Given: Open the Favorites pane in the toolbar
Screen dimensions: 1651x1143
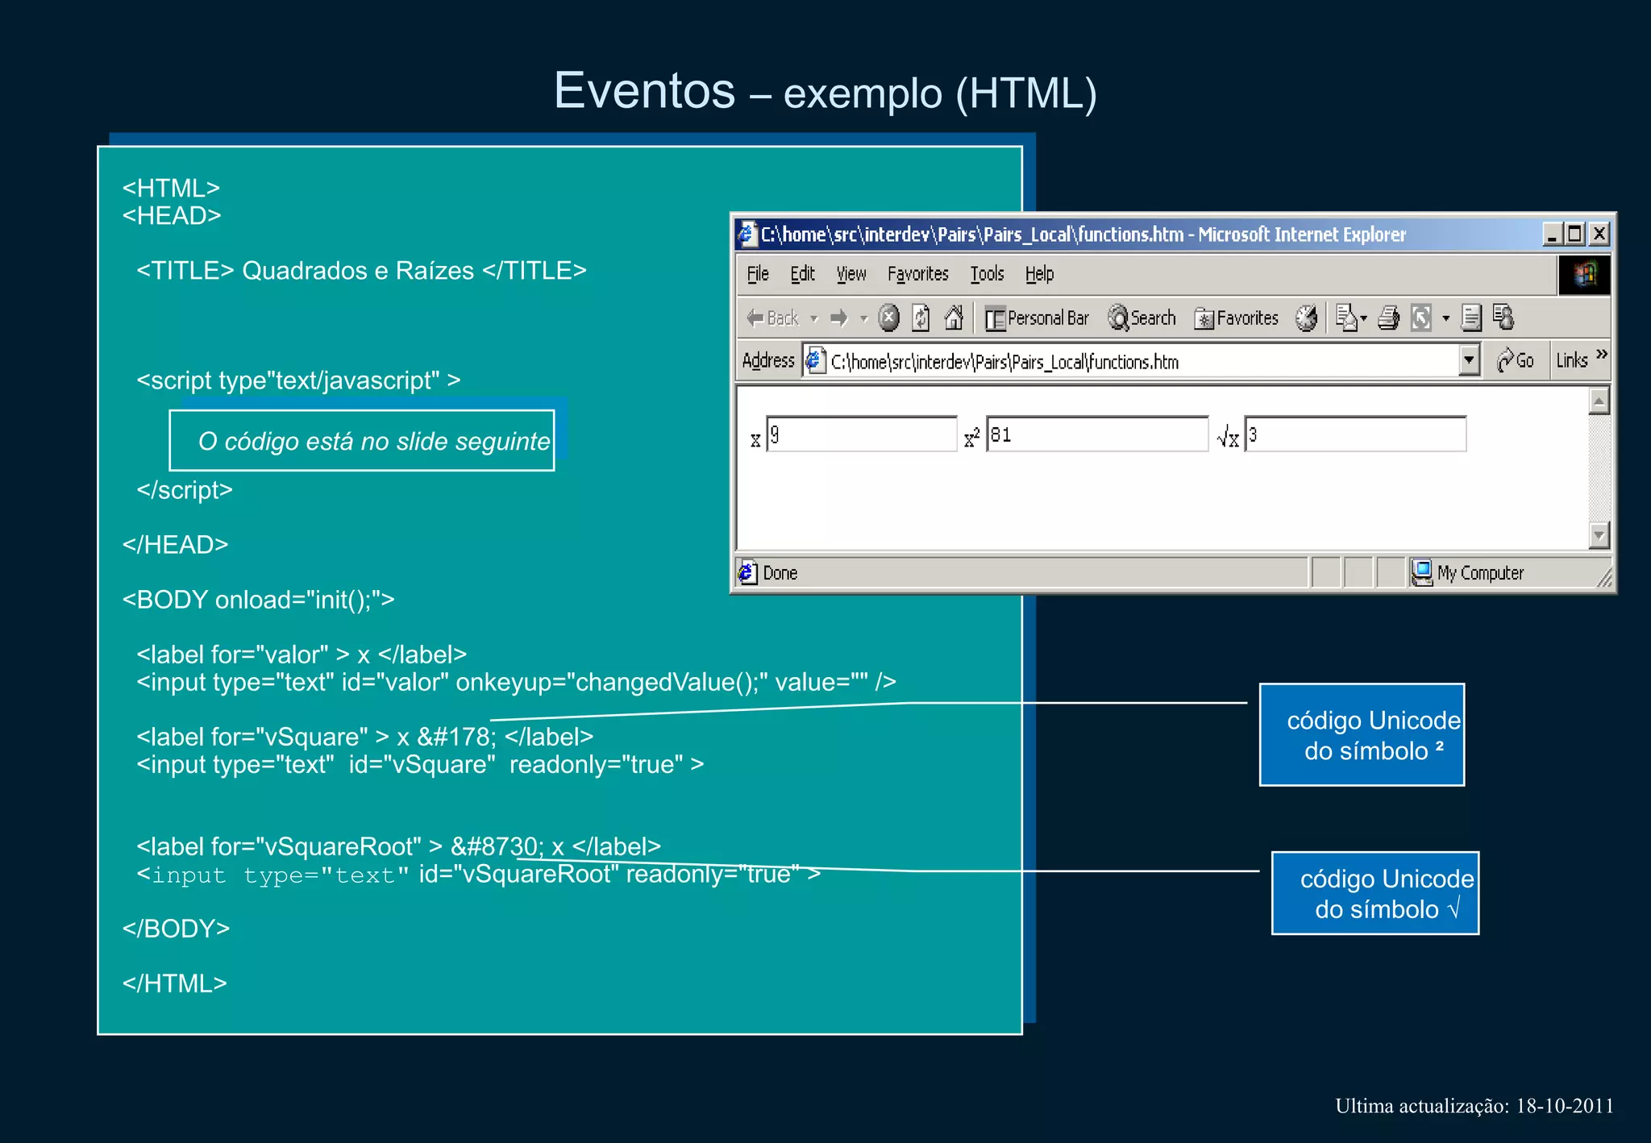Looking at the screenshot, I should click(1236, 318).
